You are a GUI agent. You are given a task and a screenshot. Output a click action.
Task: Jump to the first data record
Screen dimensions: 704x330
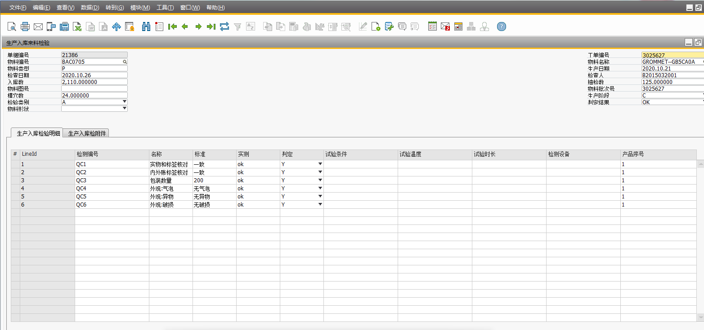(172, 27)
